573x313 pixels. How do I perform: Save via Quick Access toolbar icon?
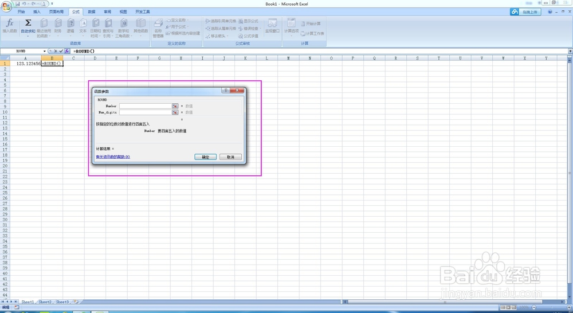17,3
